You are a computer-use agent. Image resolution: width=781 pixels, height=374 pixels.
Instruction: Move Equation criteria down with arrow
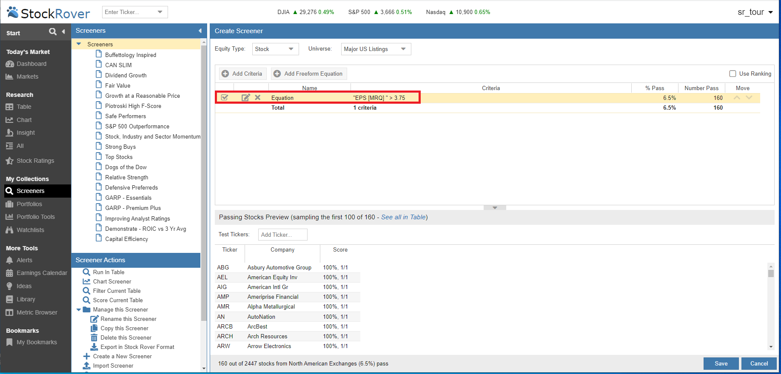pos(749,97)
